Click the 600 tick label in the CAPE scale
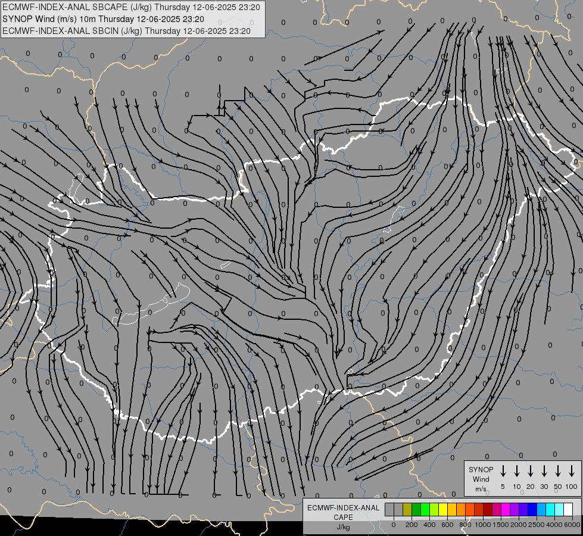 447,525
